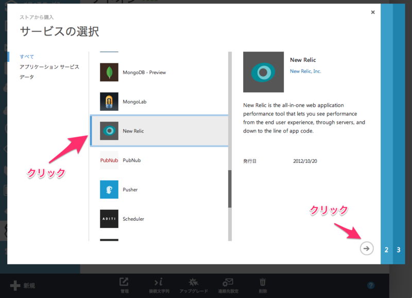Click the 新規 plus button in bottom bar

point(22,286)
